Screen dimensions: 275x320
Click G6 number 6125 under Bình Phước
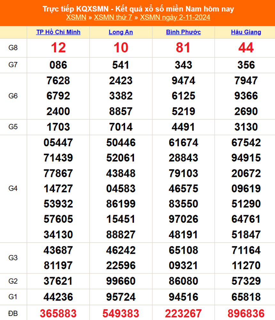coord(183,96)
